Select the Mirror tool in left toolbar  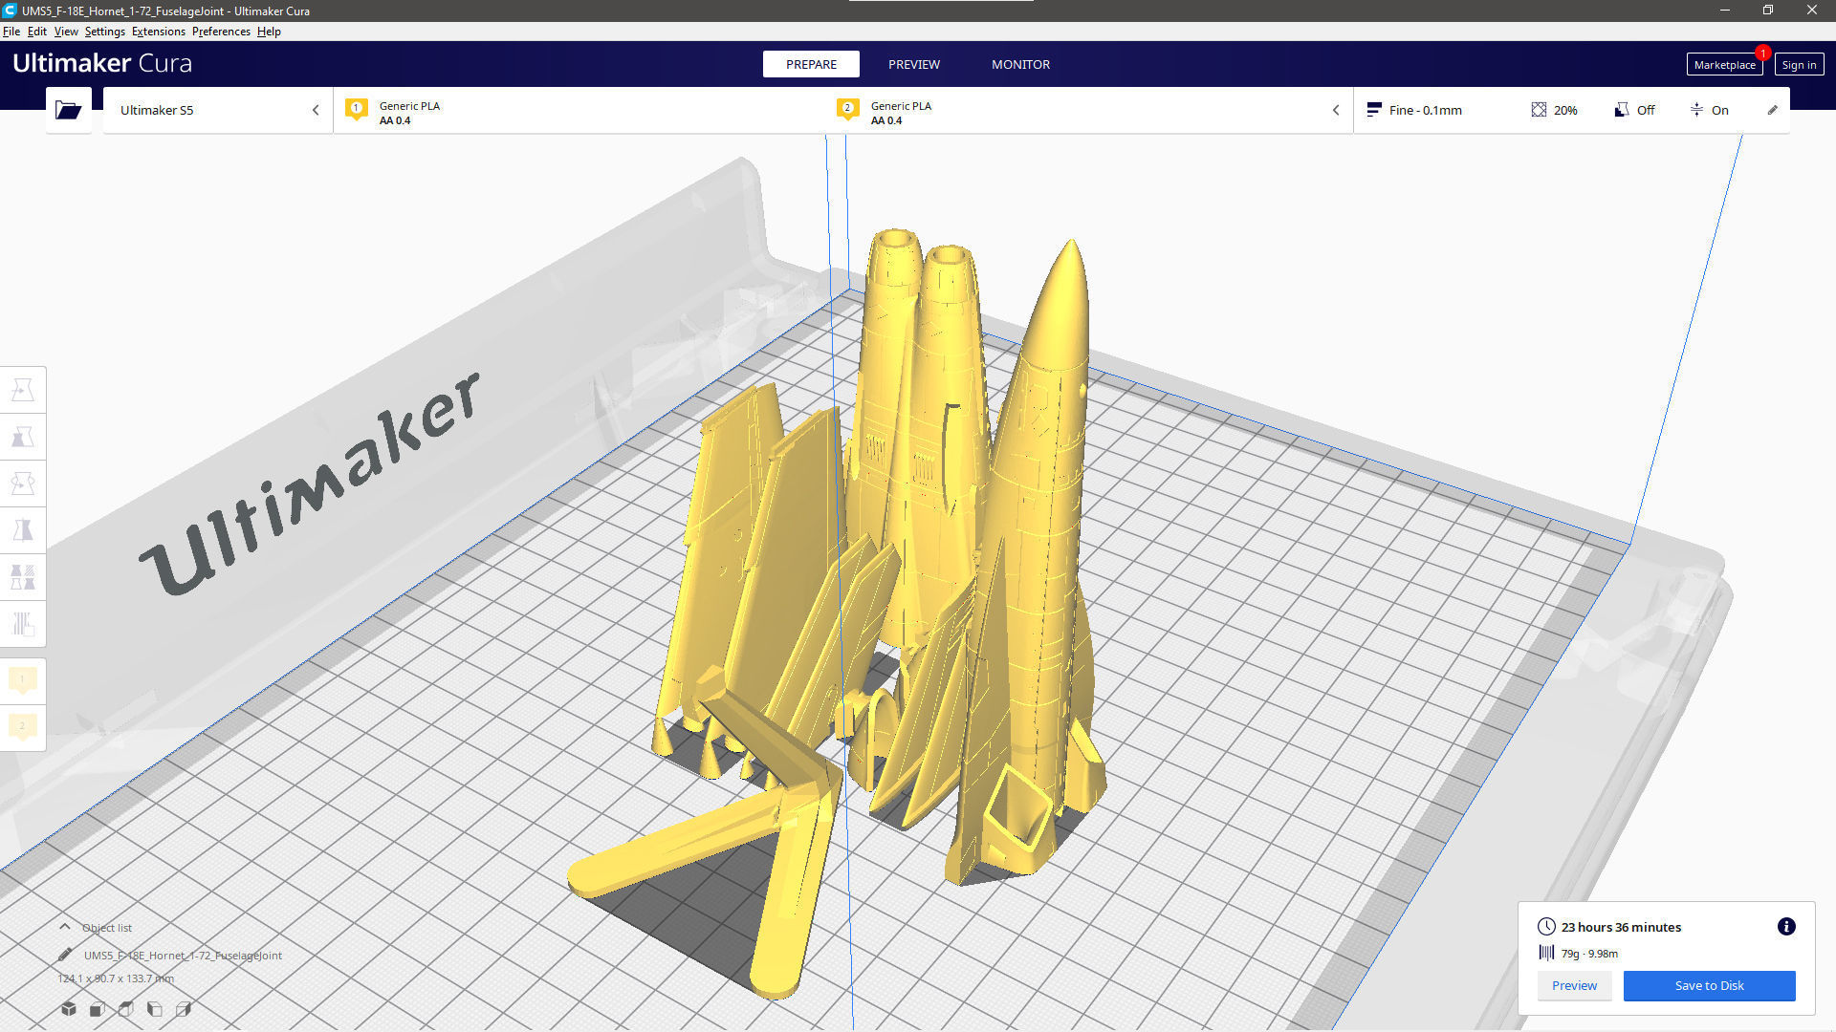point(23,530)
